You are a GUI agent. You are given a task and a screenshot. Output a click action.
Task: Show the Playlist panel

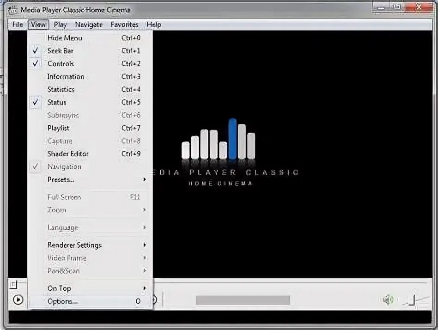90,128
